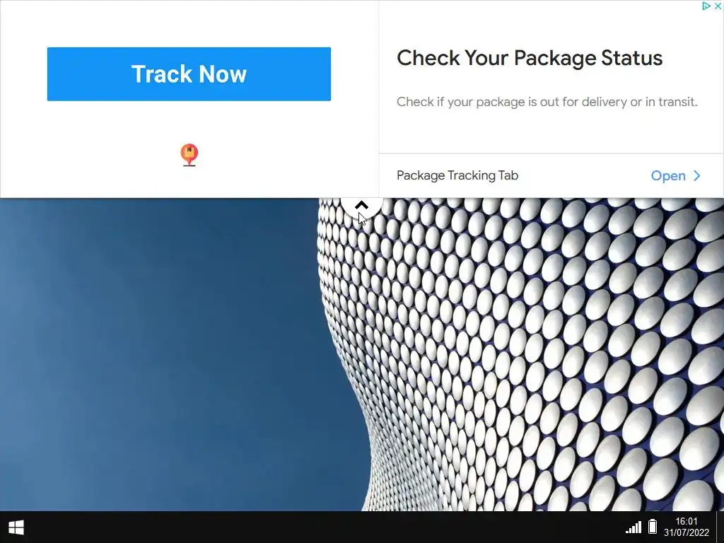Click the network signal bars icon

coord(633,527)
